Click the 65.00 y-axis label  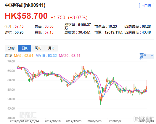(11, 71)
